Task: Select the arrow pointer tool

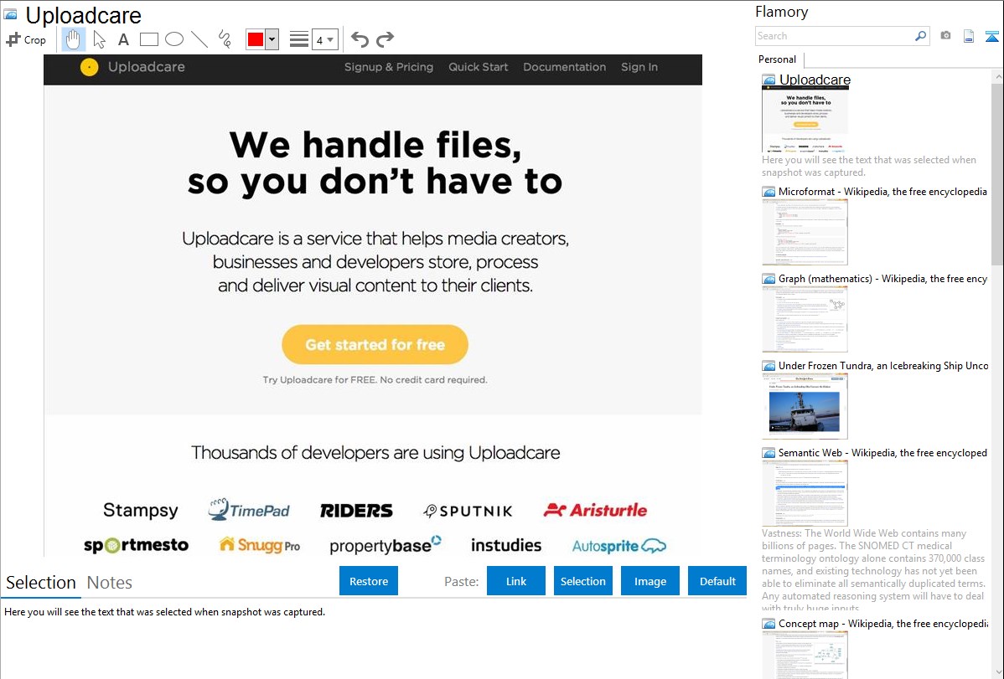Action: coord(99,39)
